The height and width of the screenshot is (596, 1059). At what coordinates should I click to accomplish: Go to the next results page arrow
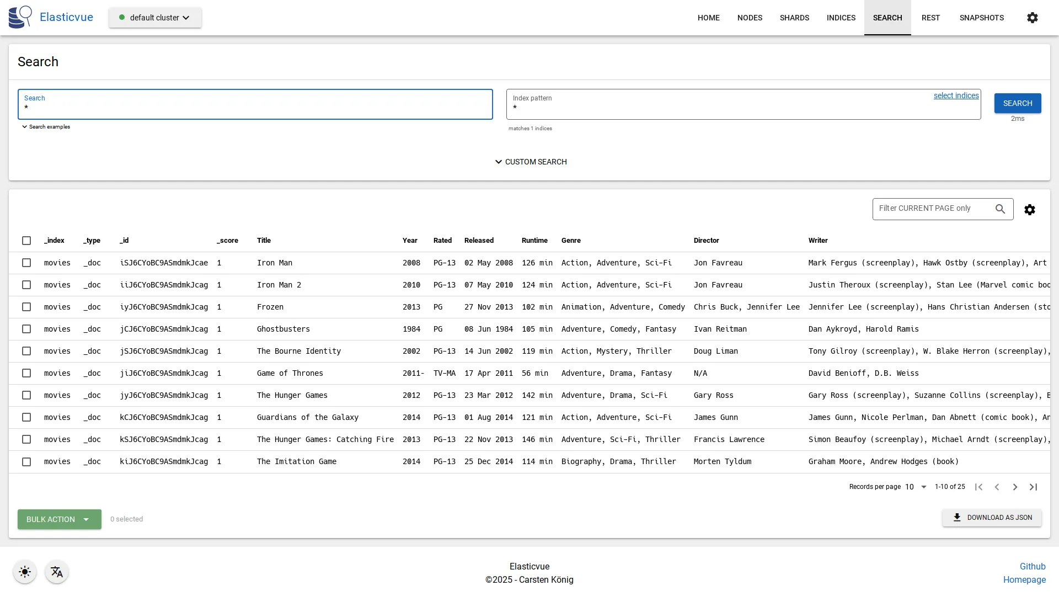(x=1015, y=487)
